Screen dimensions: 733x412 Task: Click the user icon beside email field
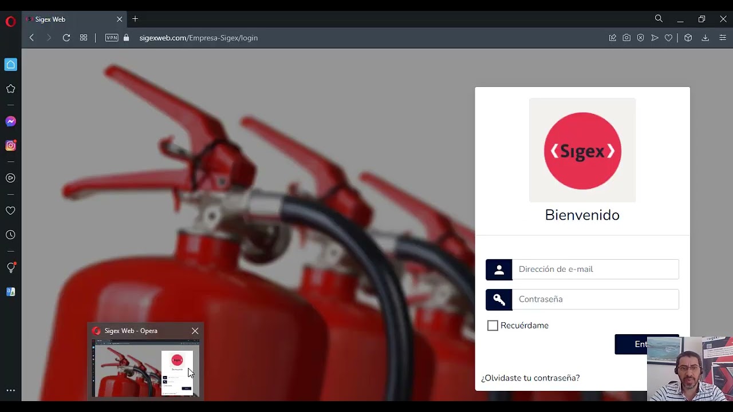(x=499, y=270)
